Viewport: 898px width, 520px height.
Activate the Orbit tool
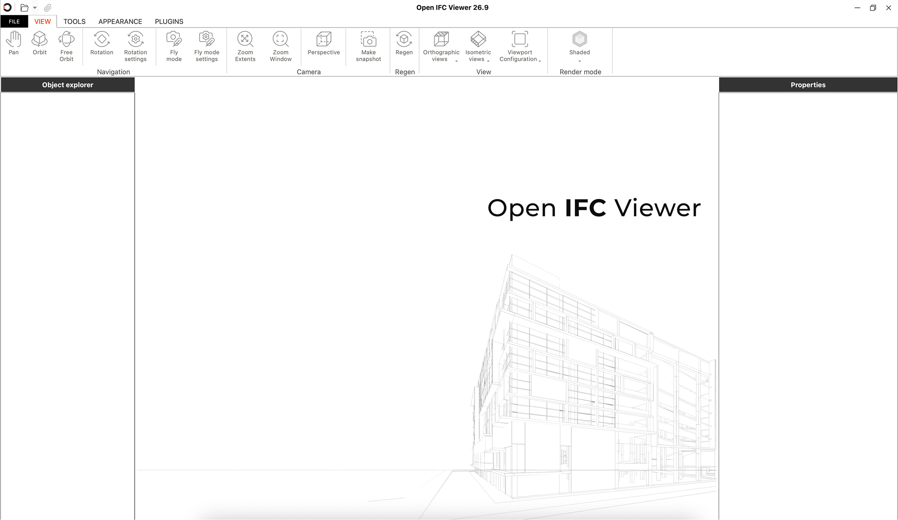[x=40, y=43]
